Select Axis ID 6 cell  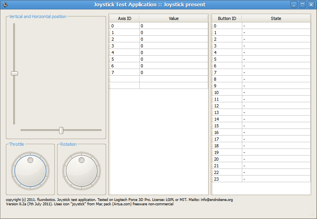[x=124, y=66]
